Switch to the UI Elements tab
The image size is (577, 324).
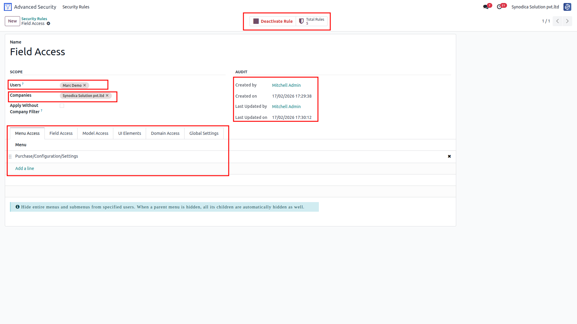130,133
